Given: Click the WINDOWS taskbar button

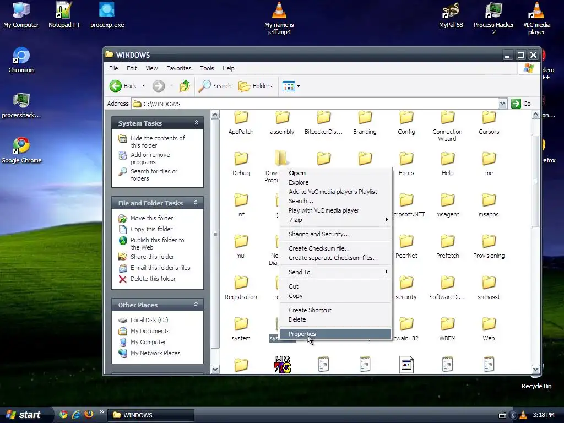Looking at the screenshot, I should pos(151,415).
